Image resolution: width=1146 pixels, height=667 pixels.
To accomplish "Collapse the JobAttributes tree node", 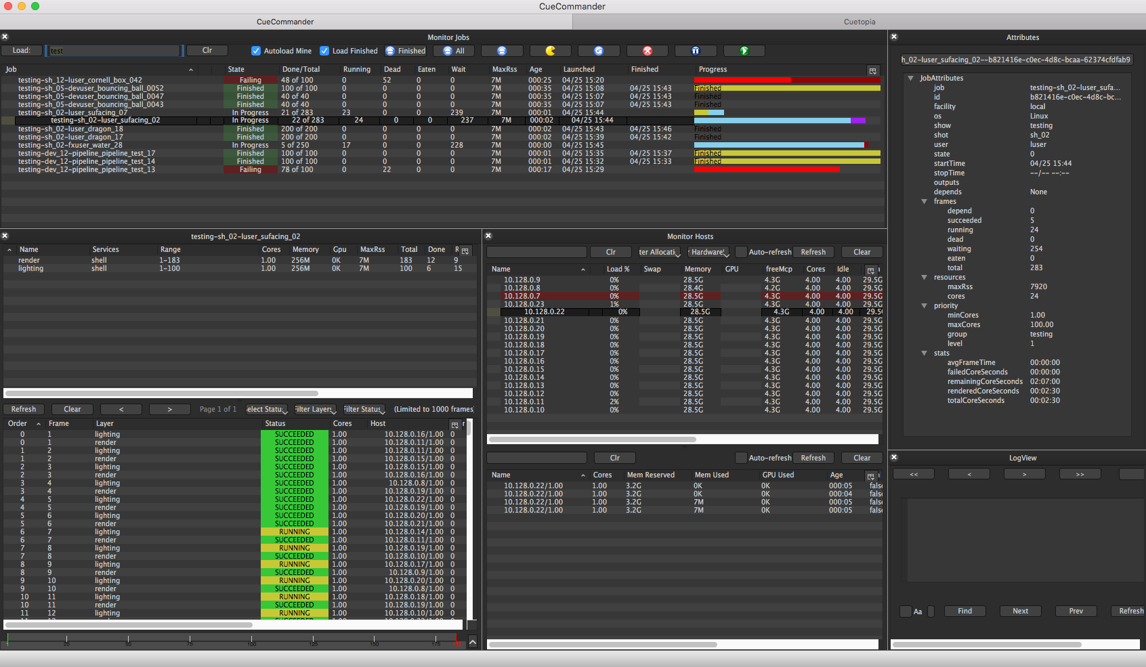I will pos(911,79).
